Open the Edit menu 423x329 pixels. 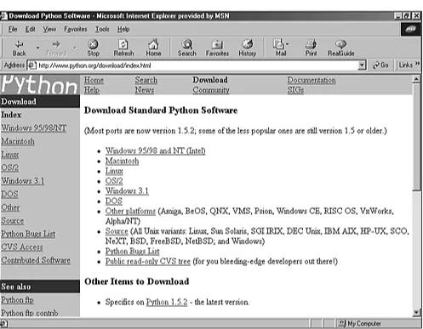point(30,29)
